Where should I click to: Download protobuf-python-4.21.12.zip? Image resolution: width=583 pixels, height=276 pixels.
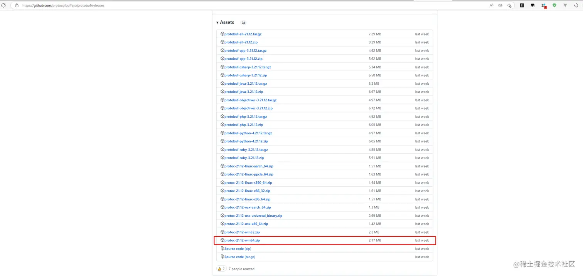pyautogui.click(x=246, y=142)
